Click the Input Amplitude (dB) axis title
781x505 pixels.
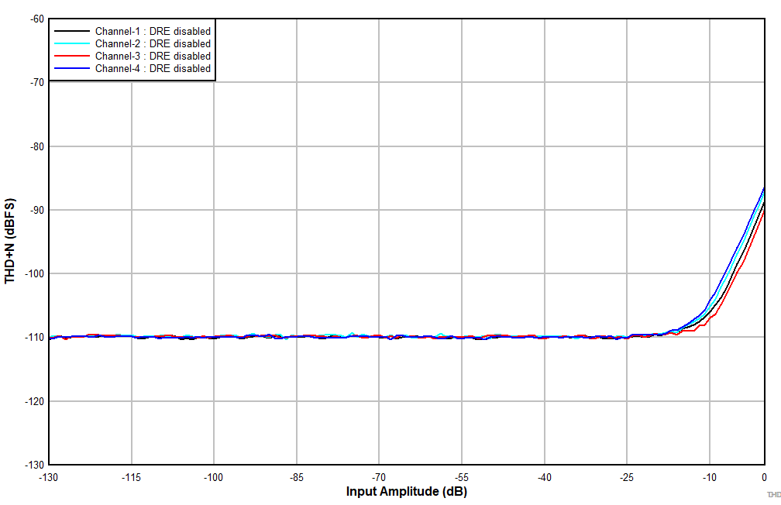point(405,490)
